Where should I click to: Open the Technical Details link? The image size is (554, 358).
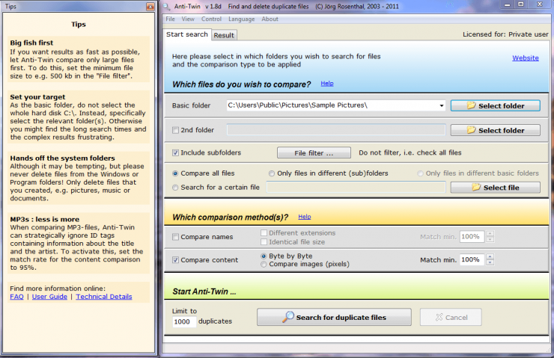point(104,297)
